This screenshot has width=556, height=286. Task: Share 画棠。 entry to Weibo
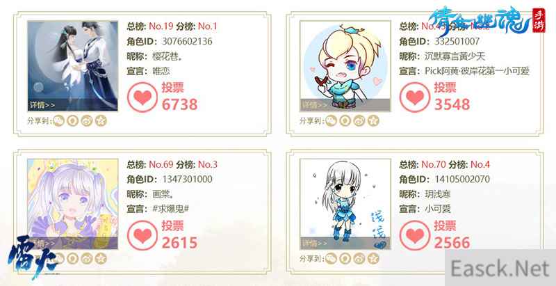pos(87,259)
